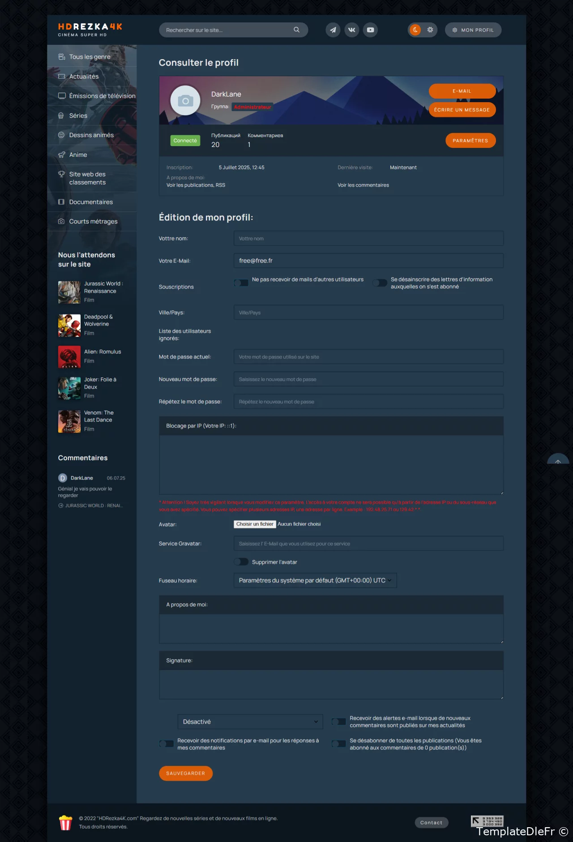Toggle 'Ne pas recevoir de mails' switch
Image resolution: width=573 pixels, height=842 pixels.
[x=241, y=283]
